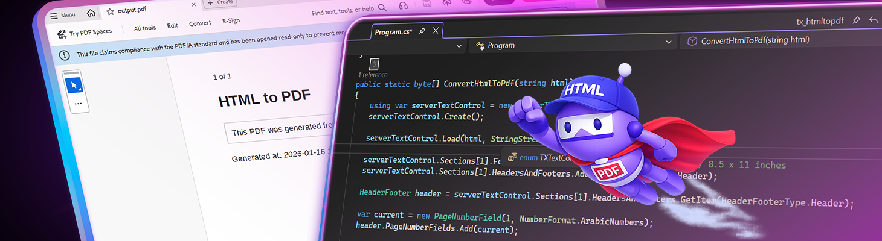Click serverTextControl.Create() code line
Viewport: 882px width, 241px height.
(427, 116)
